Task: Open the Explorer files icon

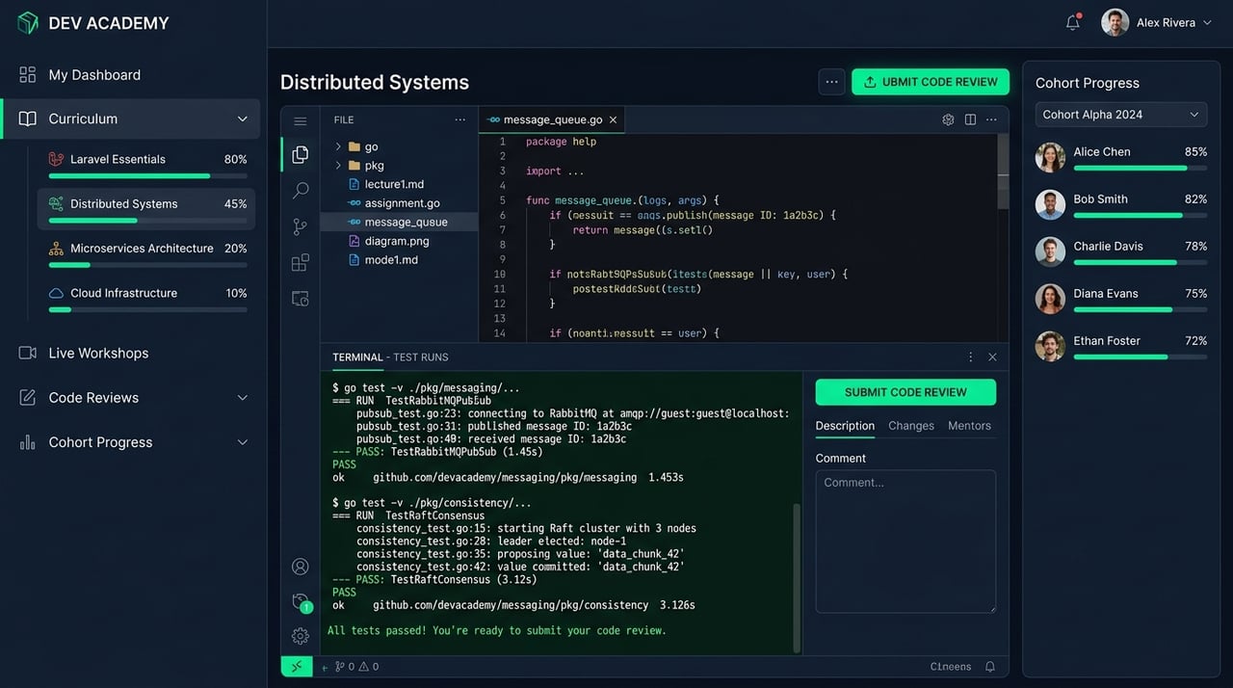Action: (x=300, y=154)
